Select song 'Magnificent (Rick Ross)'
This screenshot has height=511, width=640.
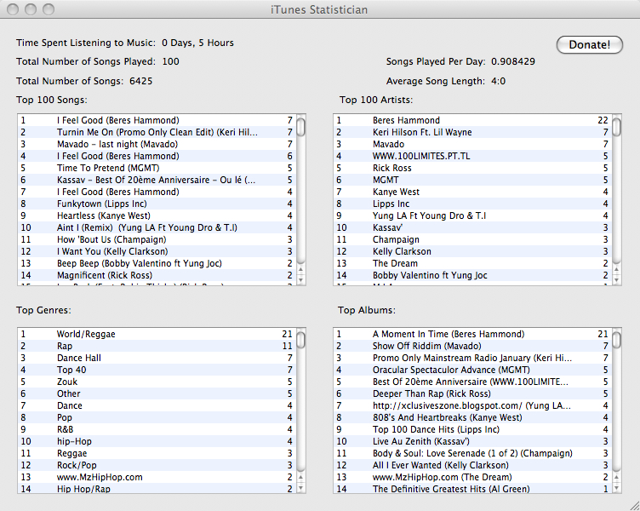coord(157,275)
